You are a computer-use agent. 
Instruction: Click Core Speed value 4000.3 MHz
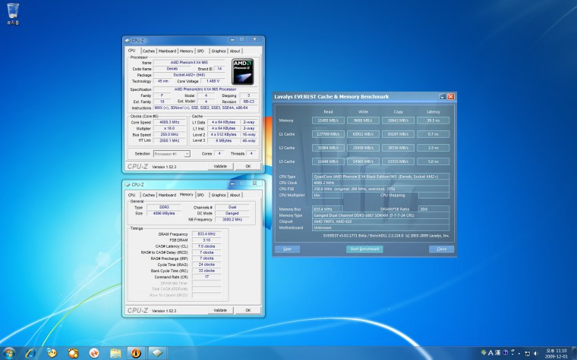pyautogui.click(x=169, y=122)
